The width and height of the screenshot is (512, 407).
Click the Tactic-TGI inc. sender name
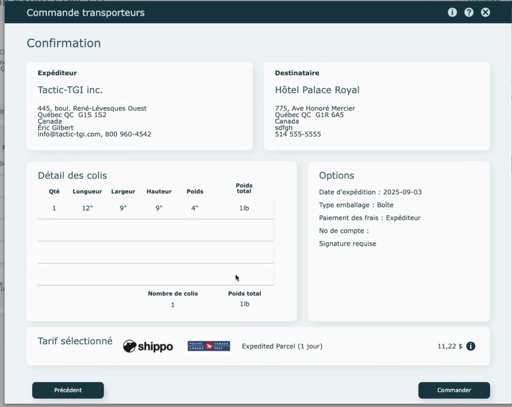click(70, 90)
